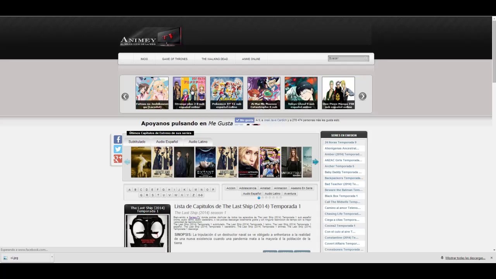Open José Jave Cardich profile link

coord(275,120)
